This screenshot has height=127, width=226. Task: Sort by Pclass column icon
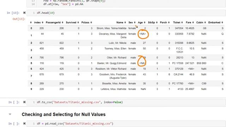91,23
